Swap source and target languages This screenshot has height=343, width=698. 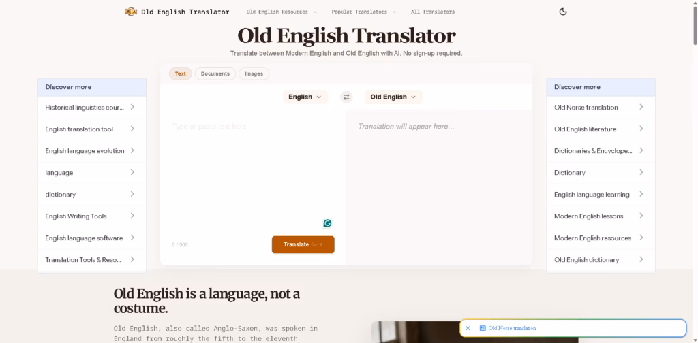pyautogui.click(x=346, y=97)
